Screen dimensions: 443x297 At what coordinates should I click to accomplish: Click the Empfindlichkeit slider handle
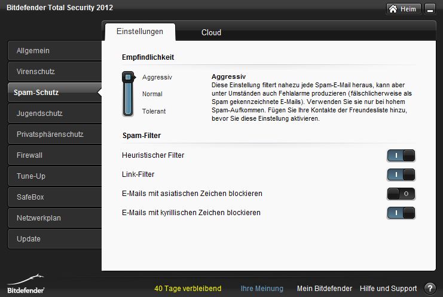[x=128, y=77]
